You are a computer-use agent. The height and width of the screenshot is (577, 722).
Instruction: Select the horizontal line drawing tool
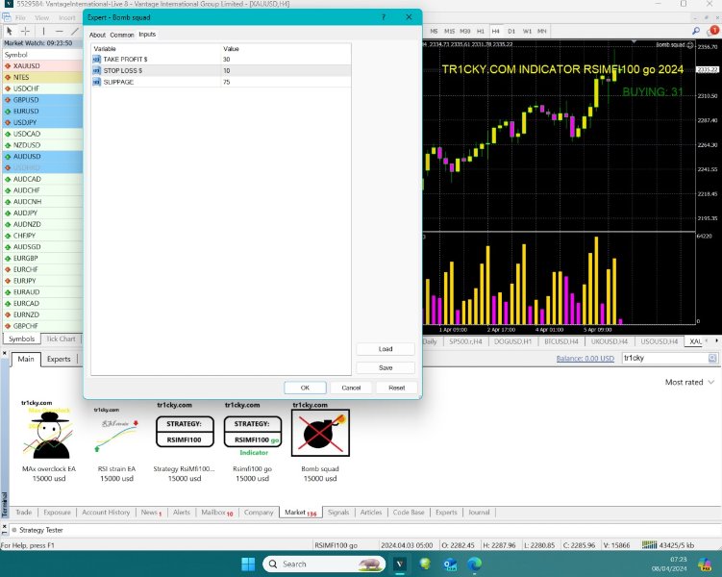pyautogui.click(x=59, y=31)
